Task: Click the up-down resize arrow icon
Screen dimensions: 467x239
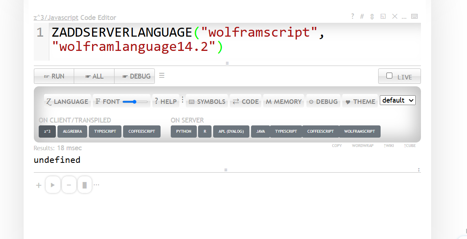Action: tap(372, 16)
